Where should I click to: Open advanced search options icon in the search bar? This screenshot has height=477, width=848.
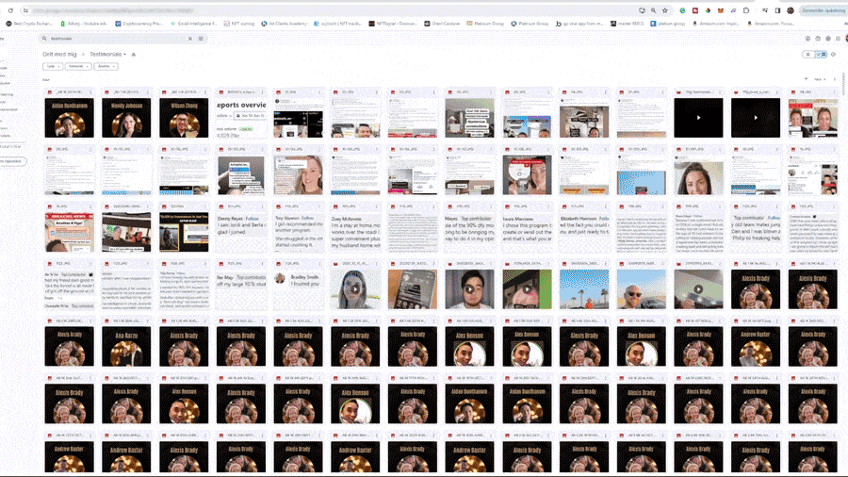pyautogui.click(x=201, y=39)
